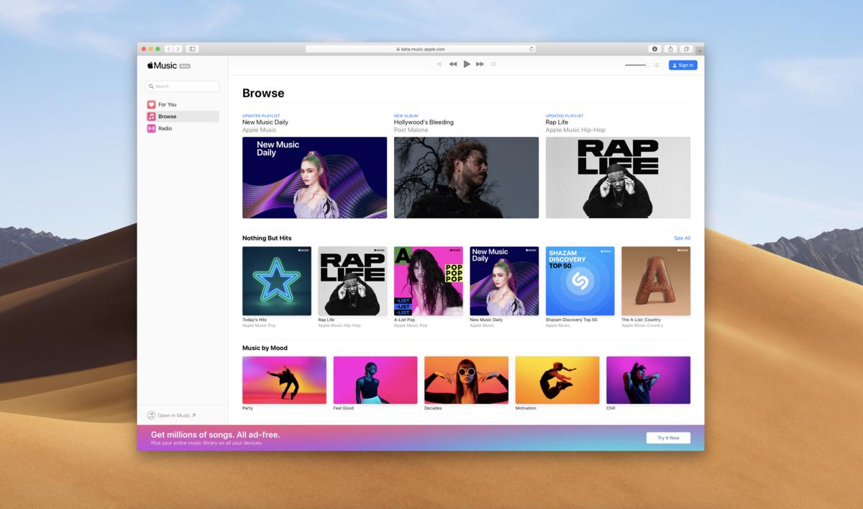
Task: Open the Feel Good mood tile
Action: (x=375, y=380)
